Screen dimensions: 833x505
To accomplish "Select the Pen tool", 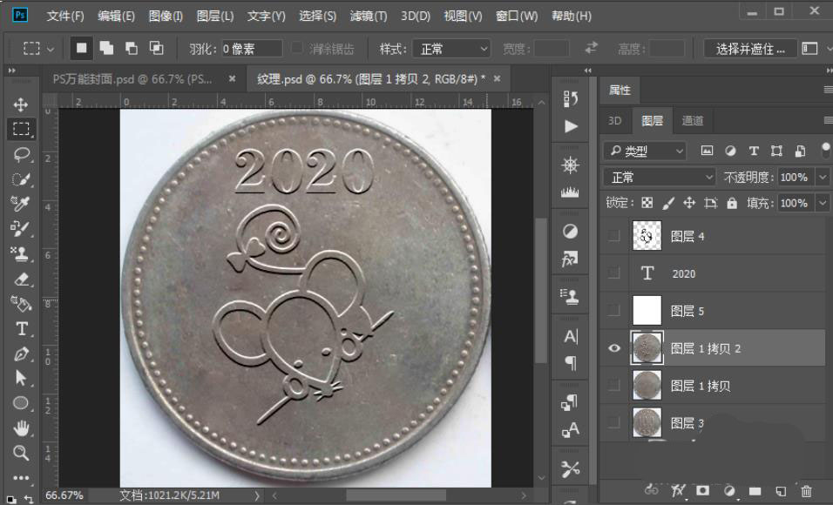I will [x=21, y=354].
